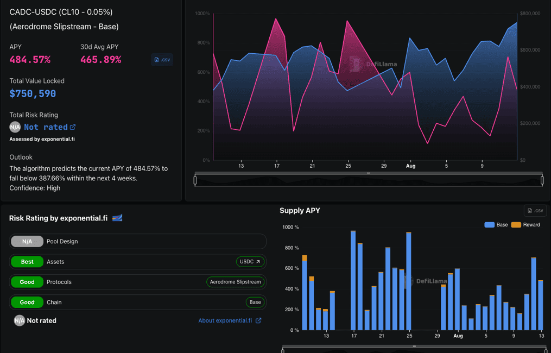Toggle the Reward series legend in Supply APY

(525, 225)
